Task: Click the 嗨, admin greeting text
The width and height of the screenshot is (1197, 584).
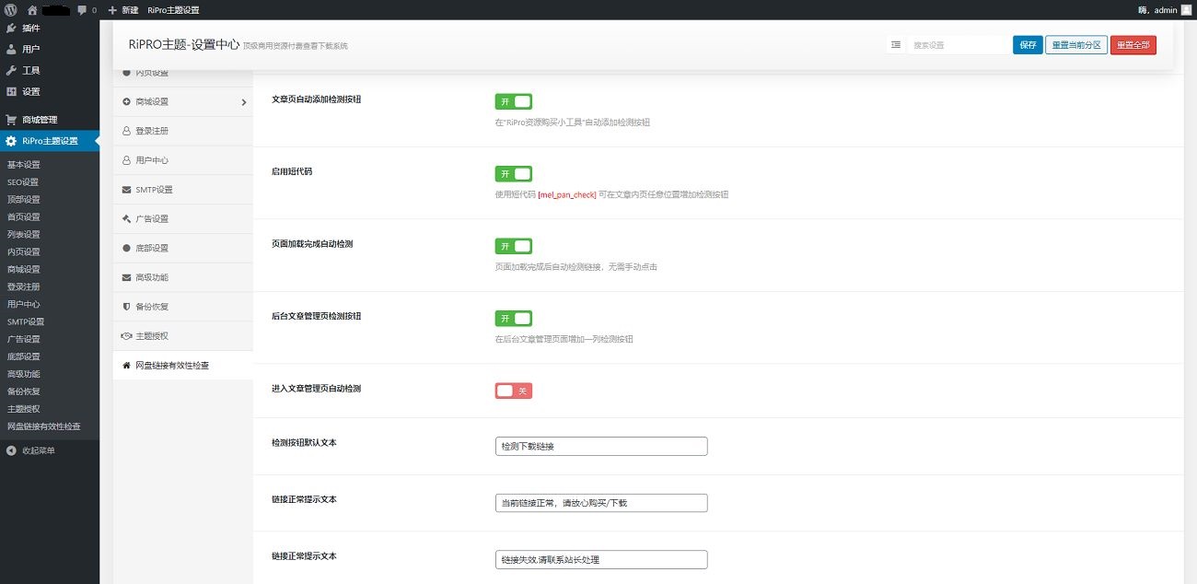Action: point(1158,10)
